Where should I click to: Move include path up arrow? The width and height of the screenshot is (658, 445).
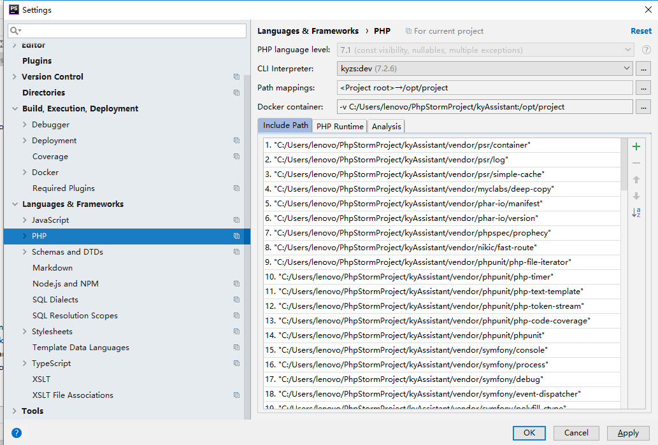[x=636, y=180]
